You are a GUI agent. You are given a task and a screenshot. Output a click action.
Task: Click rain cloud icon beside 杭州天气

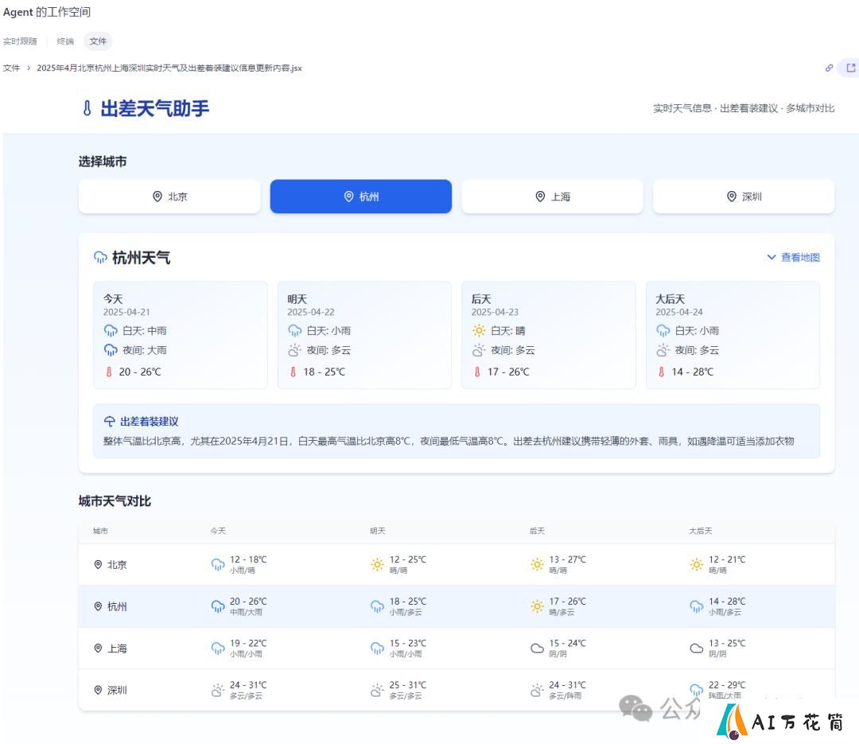[x=100, y=257]
